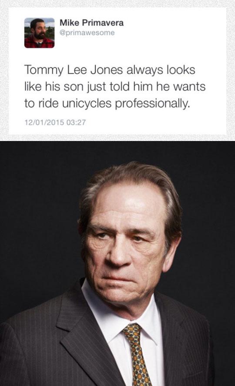235x386 pixels.
Task: Click the Mike Primavera display name
Action: click(x=91, y=23)
